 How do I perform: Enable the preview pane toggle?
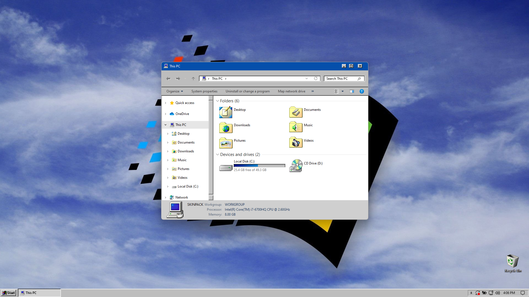point(351,91)
